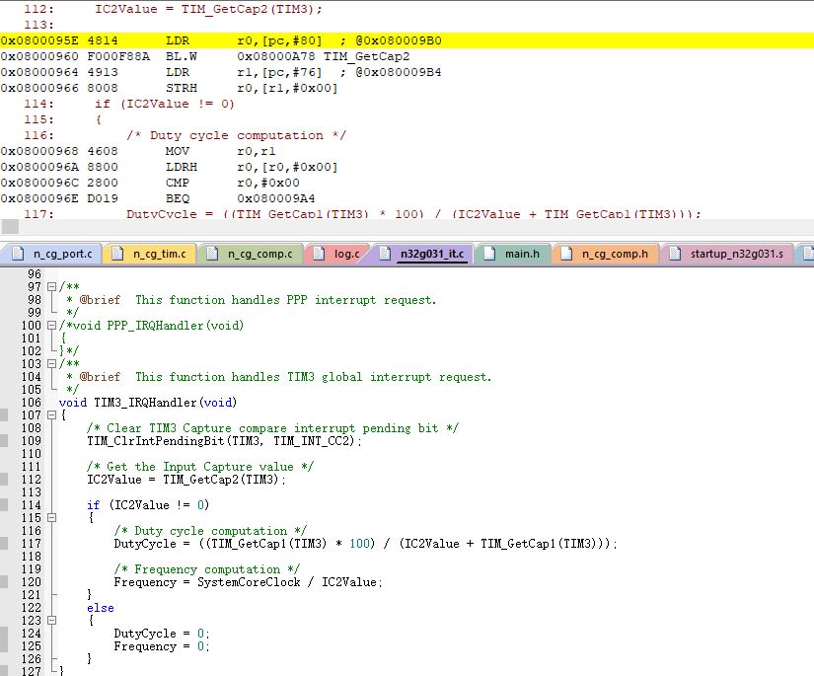Select the n_cg_comp.c tab
This screenshot has height=676, width=814.
(x=251, y=254)
